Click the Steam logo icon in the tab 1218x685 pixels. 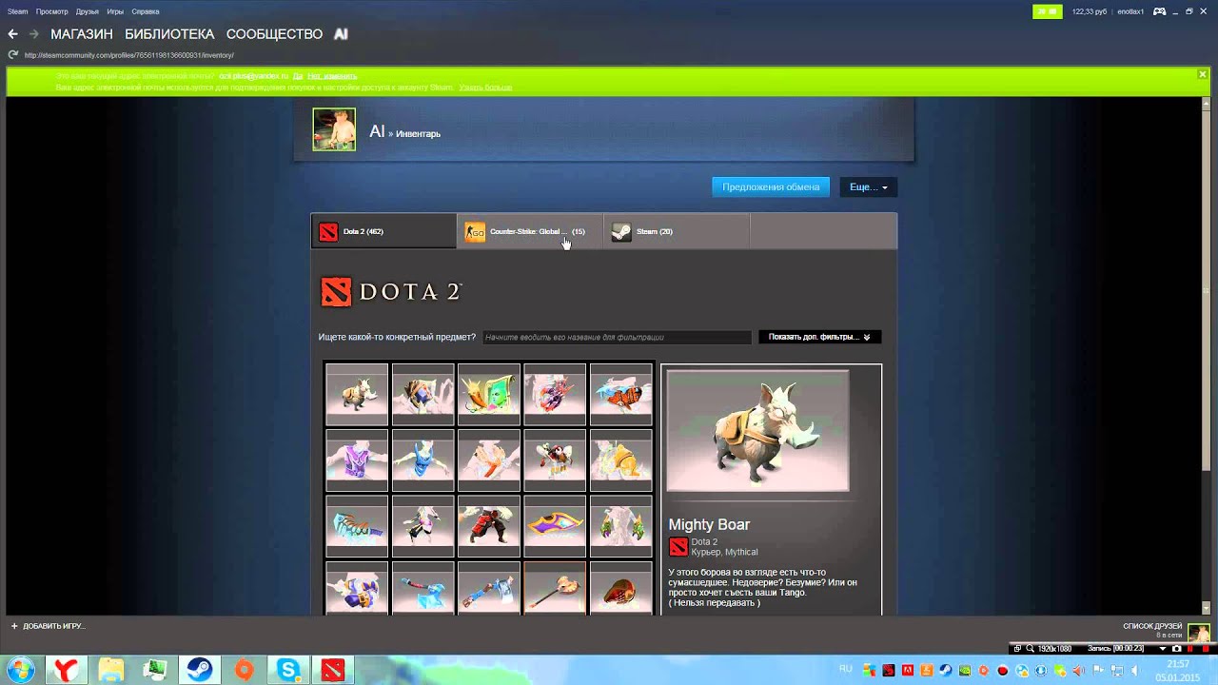[620, 231]
